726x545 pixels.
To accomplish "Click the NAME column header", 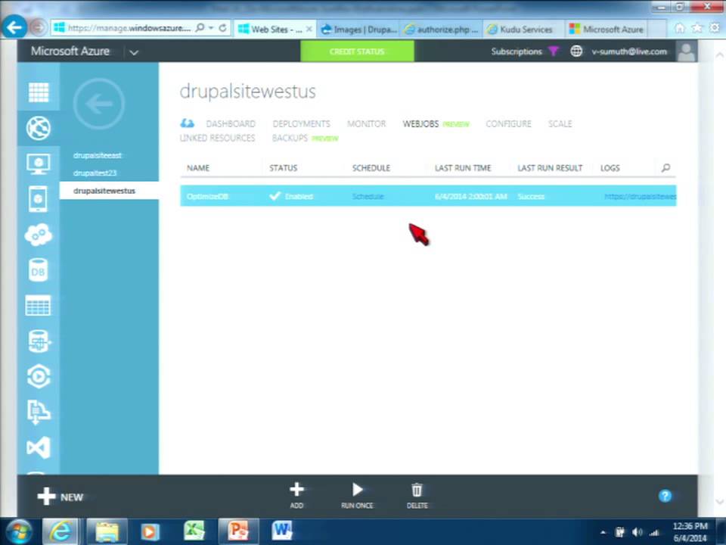I will (198, 168).
